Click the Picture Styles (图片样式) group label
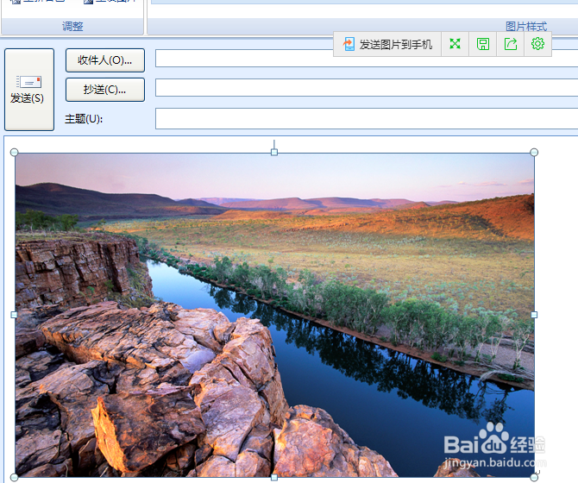 pyautogui.click(x=526, y=27)
